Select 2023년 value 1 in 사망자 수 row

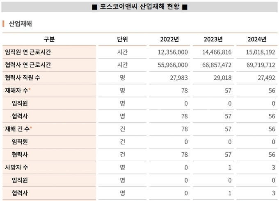tap(230, 167)
